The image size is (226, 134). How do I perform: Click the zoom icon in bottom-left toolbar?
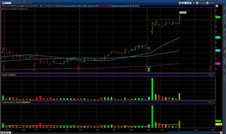click(x=5, y=133)
